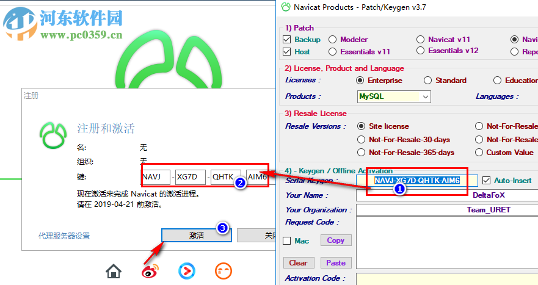The width and height of the screenshot is (538, 285).
Task: Select the Not-For-Resale-365-days radio button
Action: 361,153
